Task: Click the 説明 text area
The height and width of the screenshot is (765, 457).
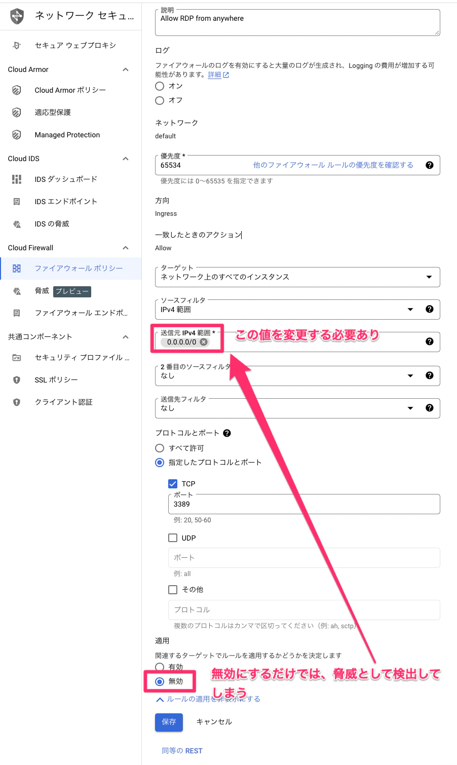Action: pos(297,22)
